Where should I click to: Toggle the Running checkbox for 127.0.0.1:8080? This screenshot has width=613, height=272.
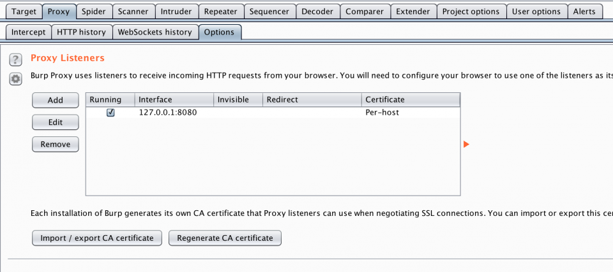pyautogui.click(x=110, y=112)
